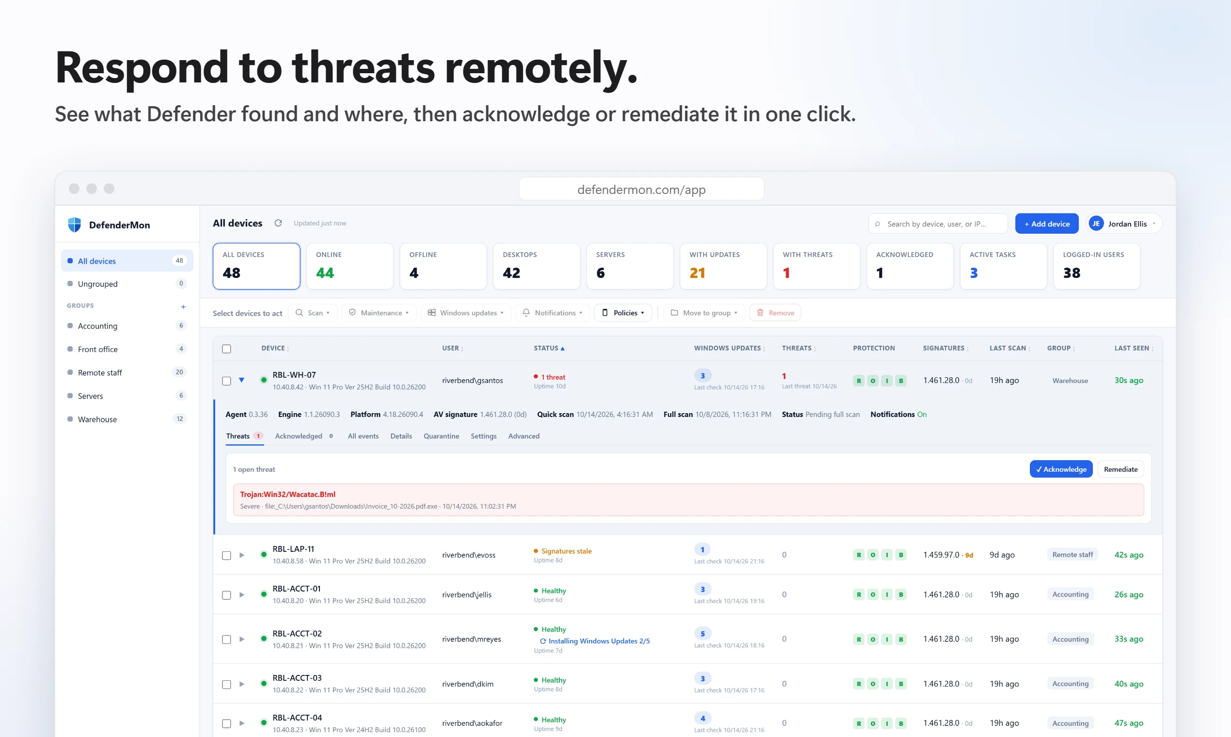
Task: Open the Quarantine tab
Action: [441, 436]
